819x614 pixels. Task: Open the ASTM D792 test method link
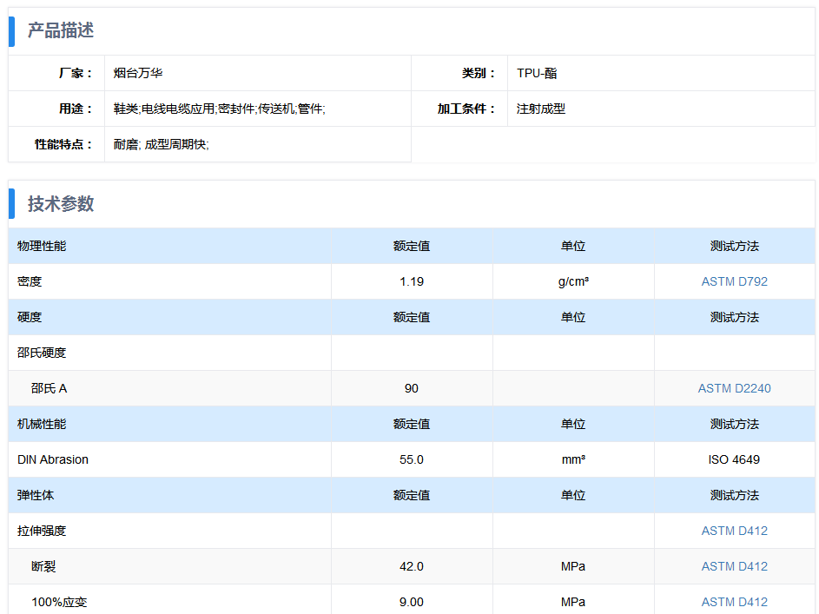click(x=734, y=281)
